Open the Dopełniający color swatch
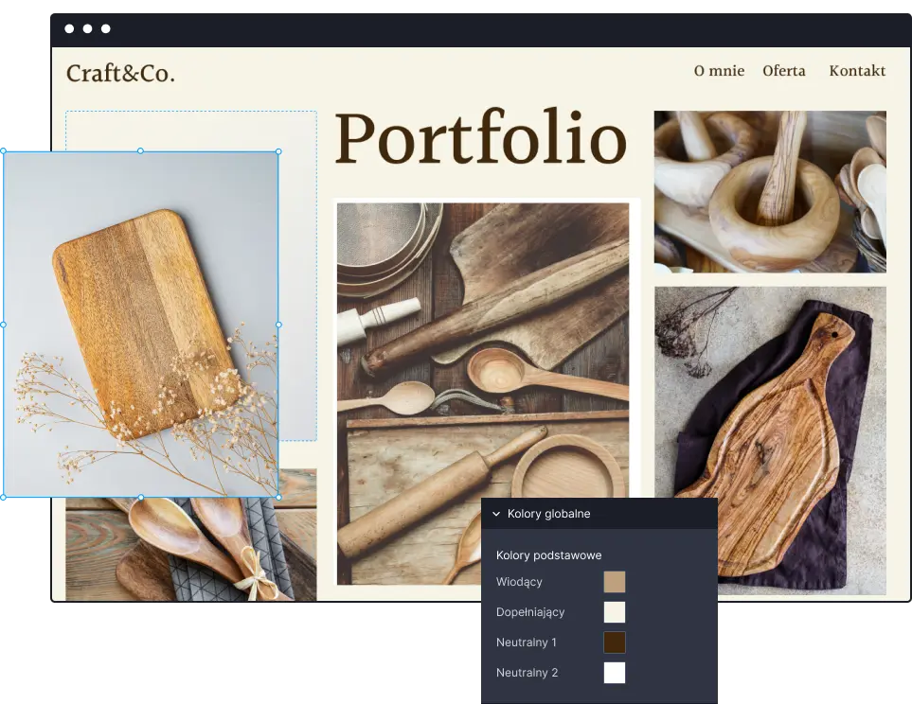 [x=615, y=612]
